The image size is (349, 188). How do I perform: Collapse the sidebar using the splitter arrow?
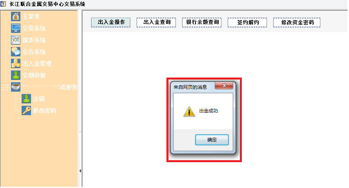point(80,171)
